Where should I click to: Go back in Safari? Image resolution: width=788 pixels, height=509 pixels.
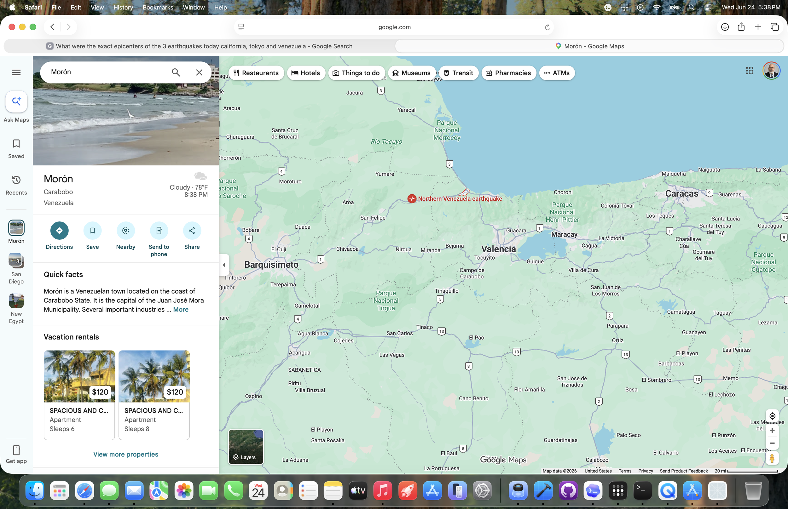[x=52, y=27]
